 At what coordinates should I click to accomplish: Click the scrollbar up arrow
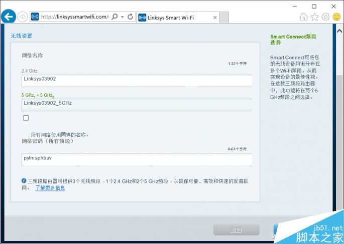pos(339,31)
